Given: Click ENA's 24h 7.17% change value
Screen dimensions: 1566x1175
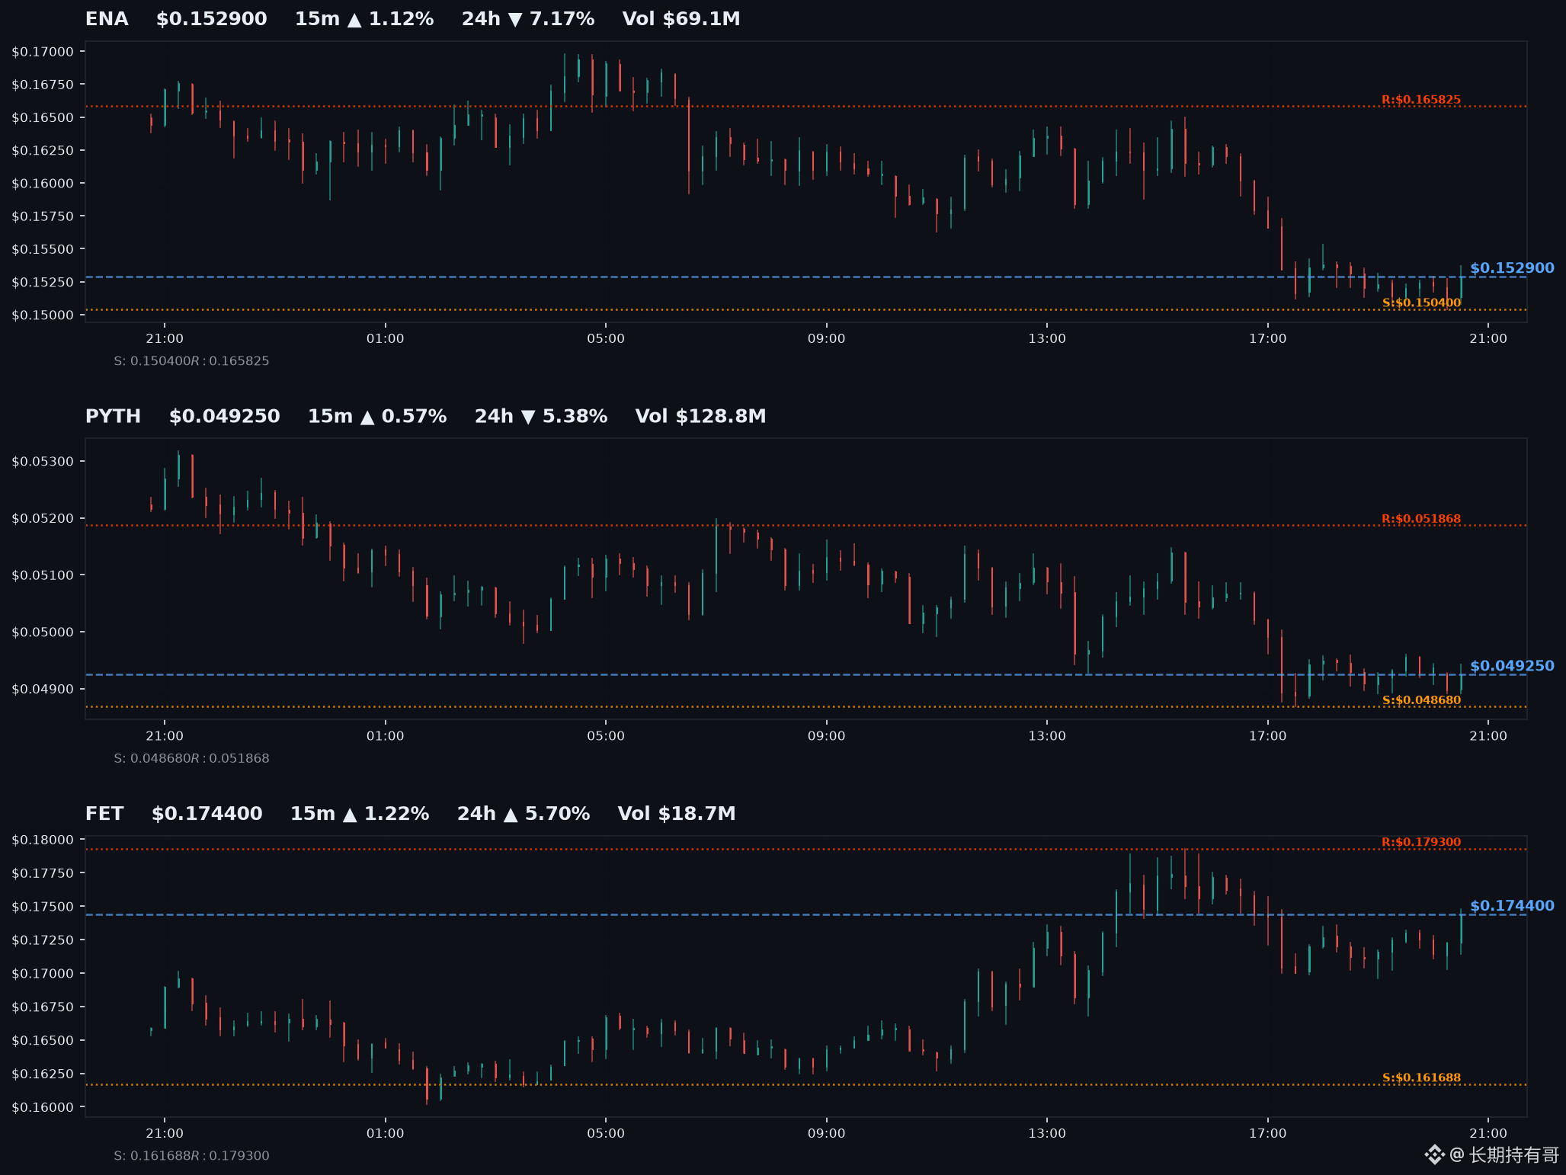Looking at the screenshot, I should 528,19.
